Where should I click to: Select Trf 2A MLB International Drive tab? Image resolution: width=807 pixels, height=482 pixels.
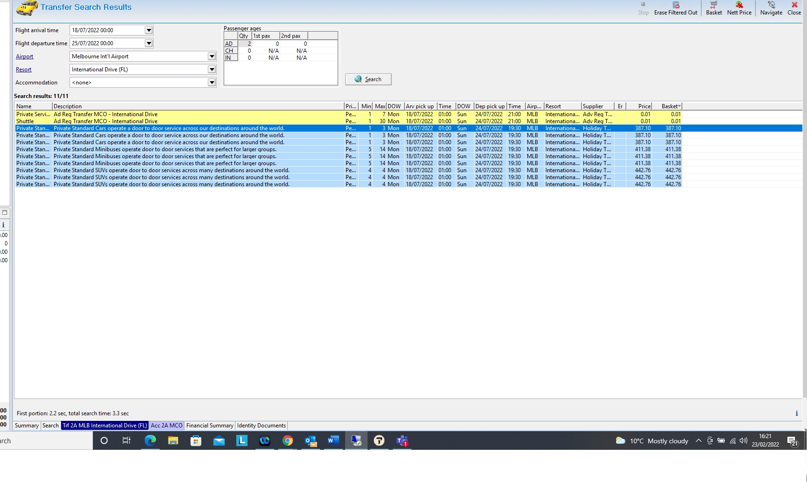105,426
